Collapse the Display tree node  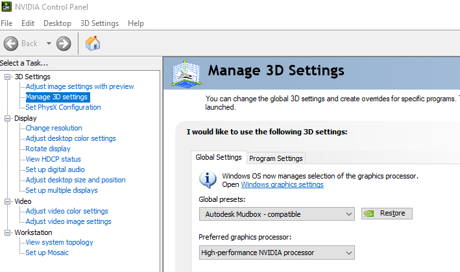(x=8, y=118)
